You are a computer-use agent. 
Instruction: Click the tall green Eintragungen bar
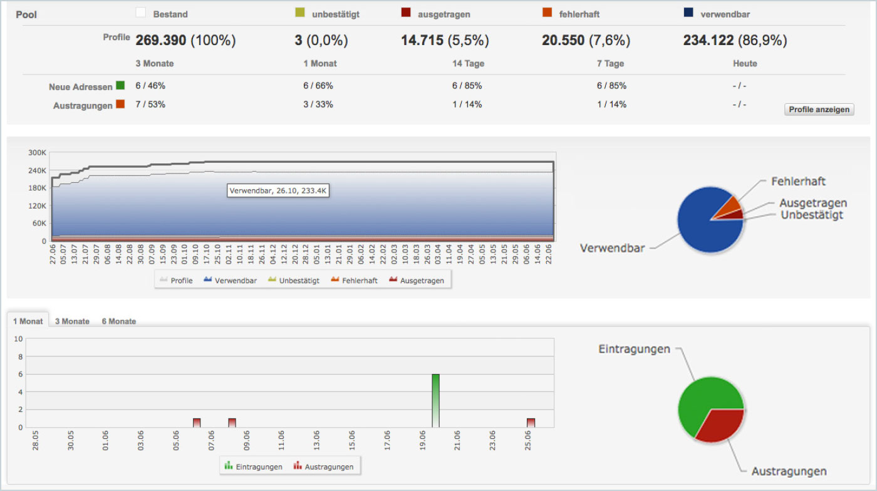(435, 401)
